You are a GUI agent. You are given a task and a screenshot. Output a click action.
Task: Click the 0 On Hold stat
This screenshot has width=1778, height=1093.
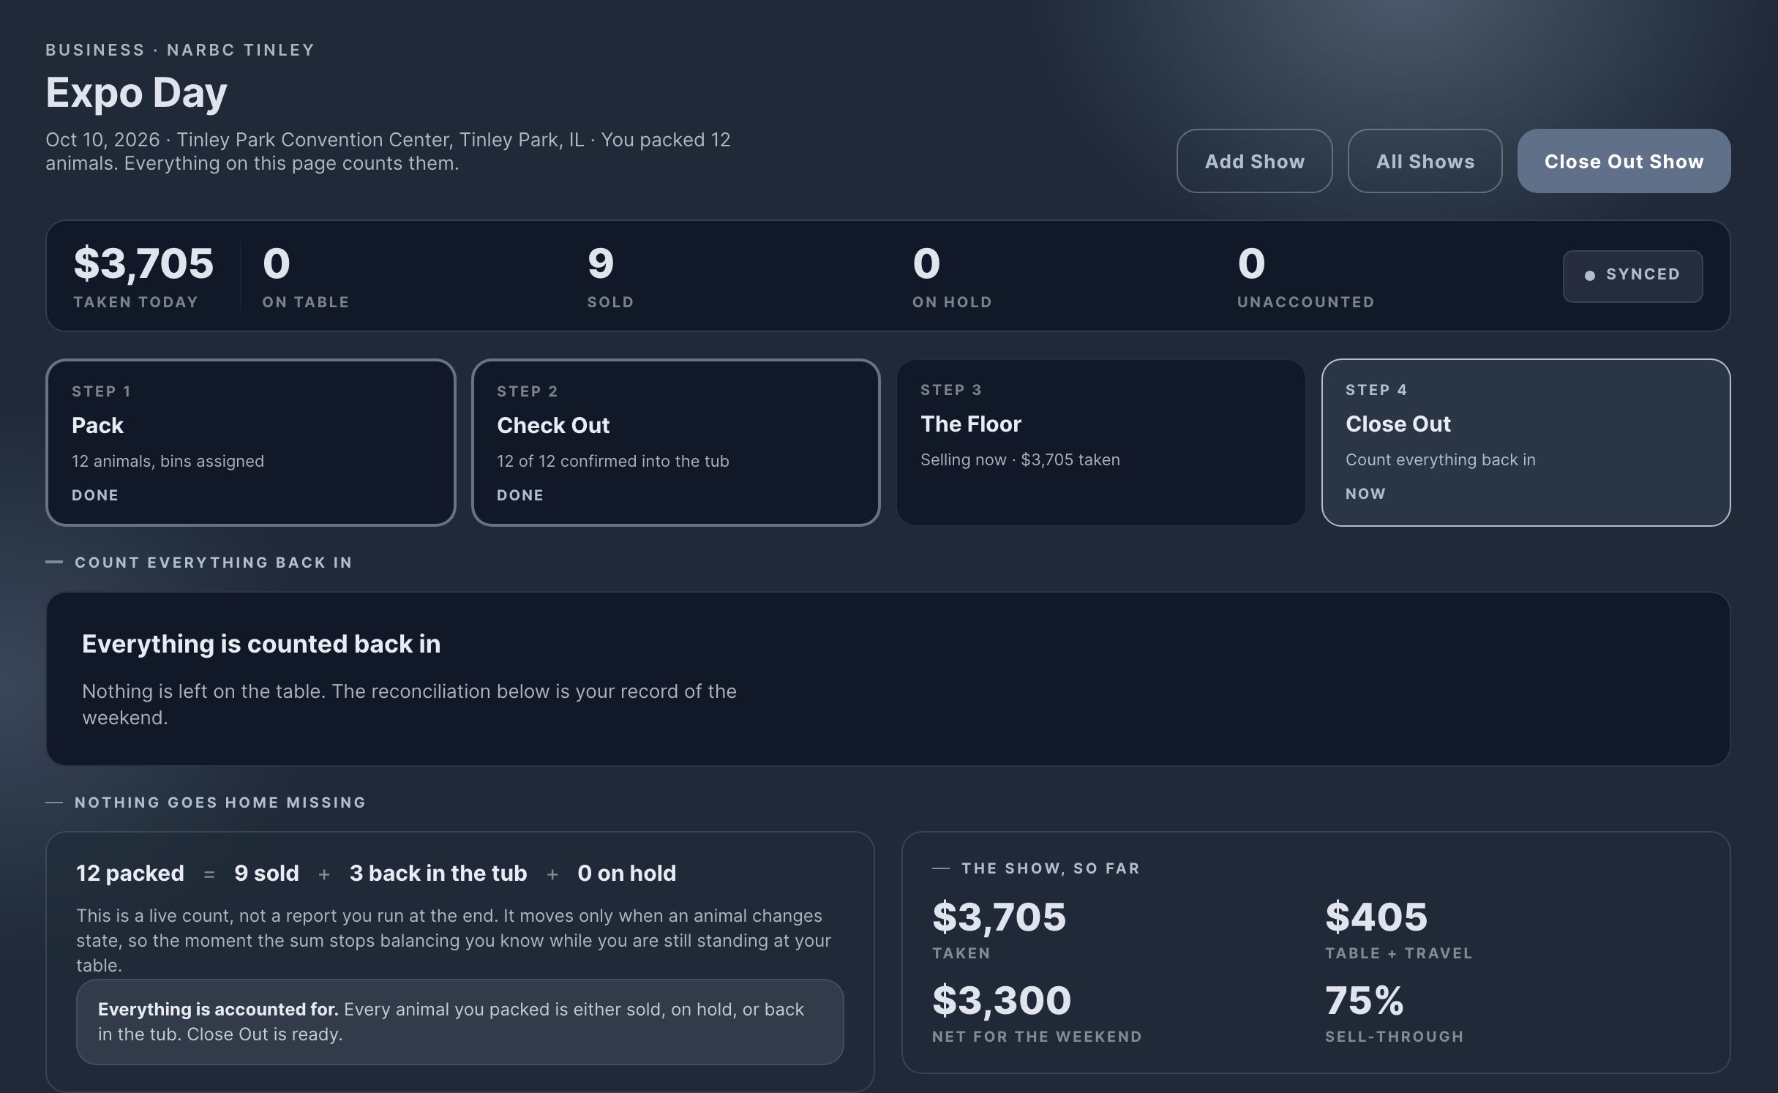[x=952, y=276]
